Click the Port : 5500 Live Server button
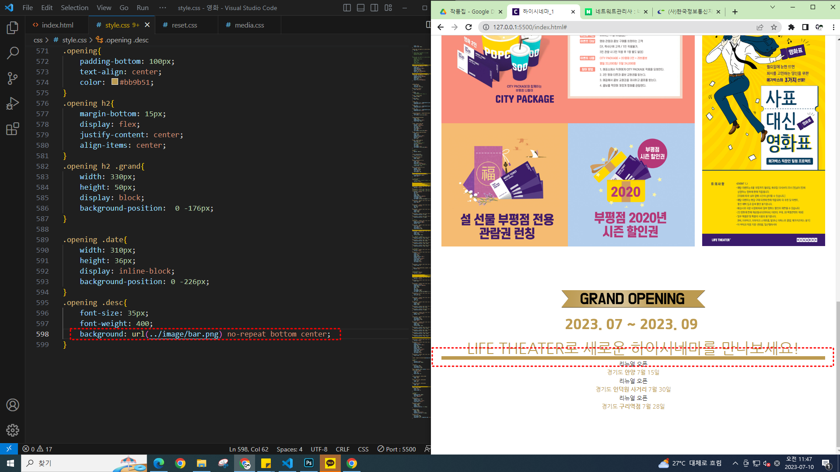Image resolution: width=840 pixels, height=472 pixels. 397,449
